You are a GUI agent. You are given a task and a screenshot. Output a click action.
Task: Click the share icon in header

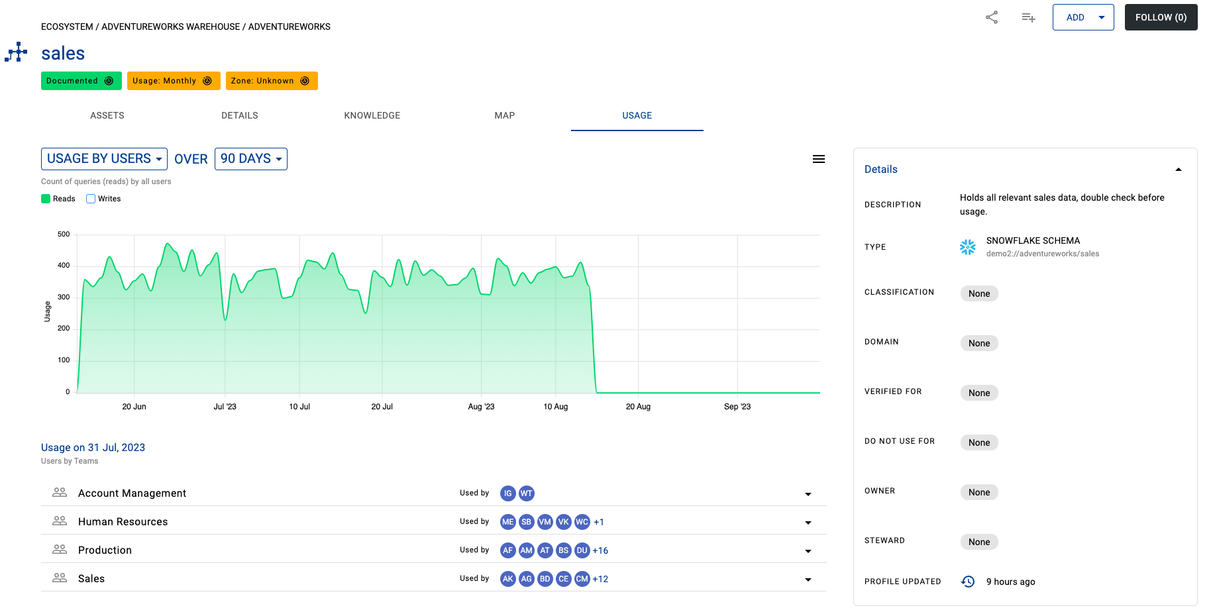pyautogui.click(x=991, y=17)
